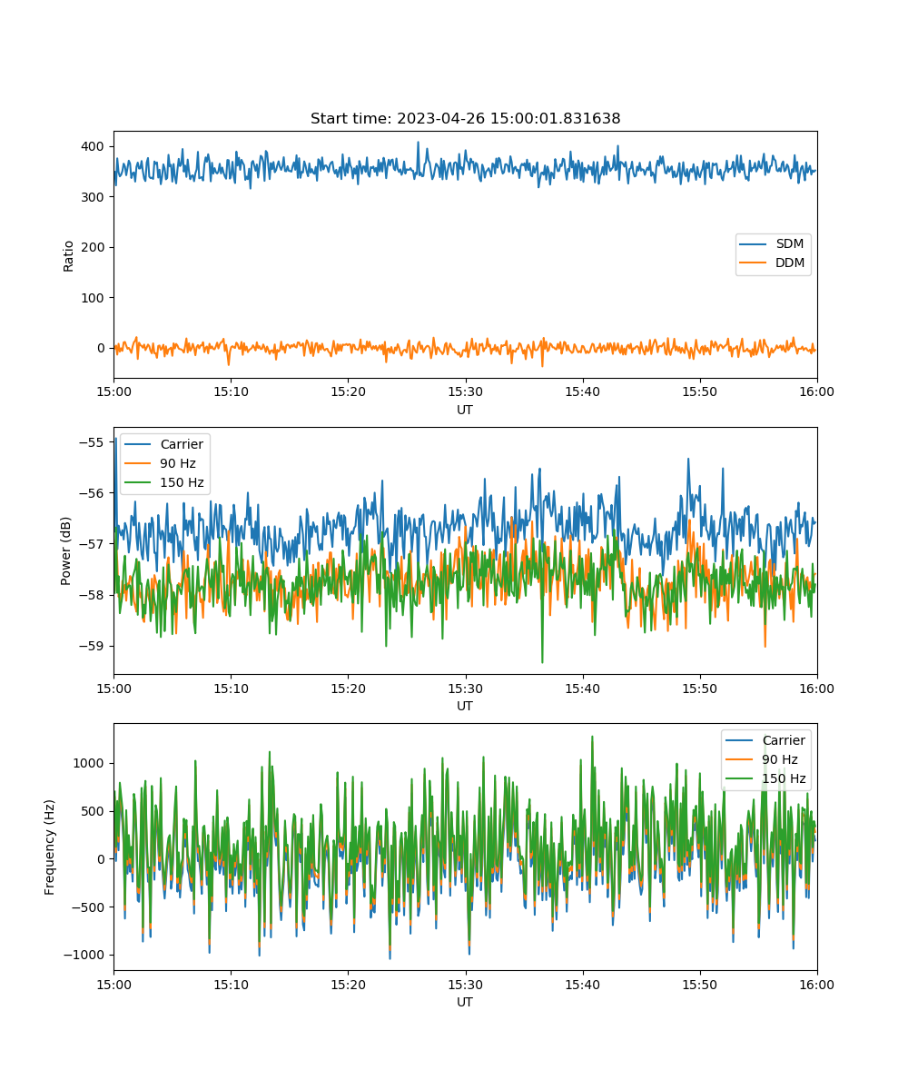The height and width of the screenshot is (1090, 908).
Task: Click the 15:20 tick under the Power plot
Action: [x=348, y=688]
